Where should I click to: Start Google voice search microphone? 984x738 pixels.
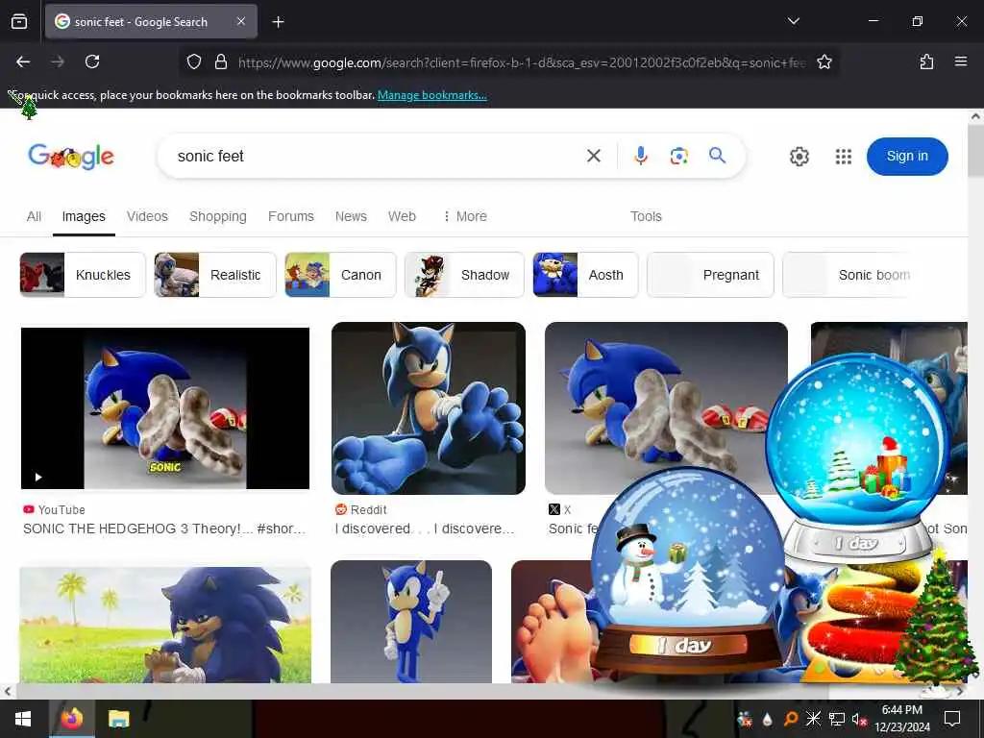point(640,156)
